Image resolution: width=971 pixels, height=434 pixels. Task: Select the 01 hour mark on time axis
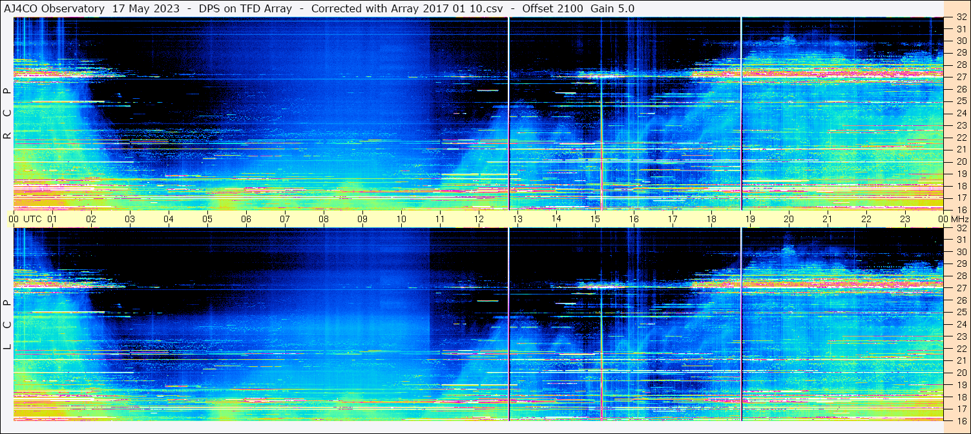pyautogui.click(x=52, y=219)
